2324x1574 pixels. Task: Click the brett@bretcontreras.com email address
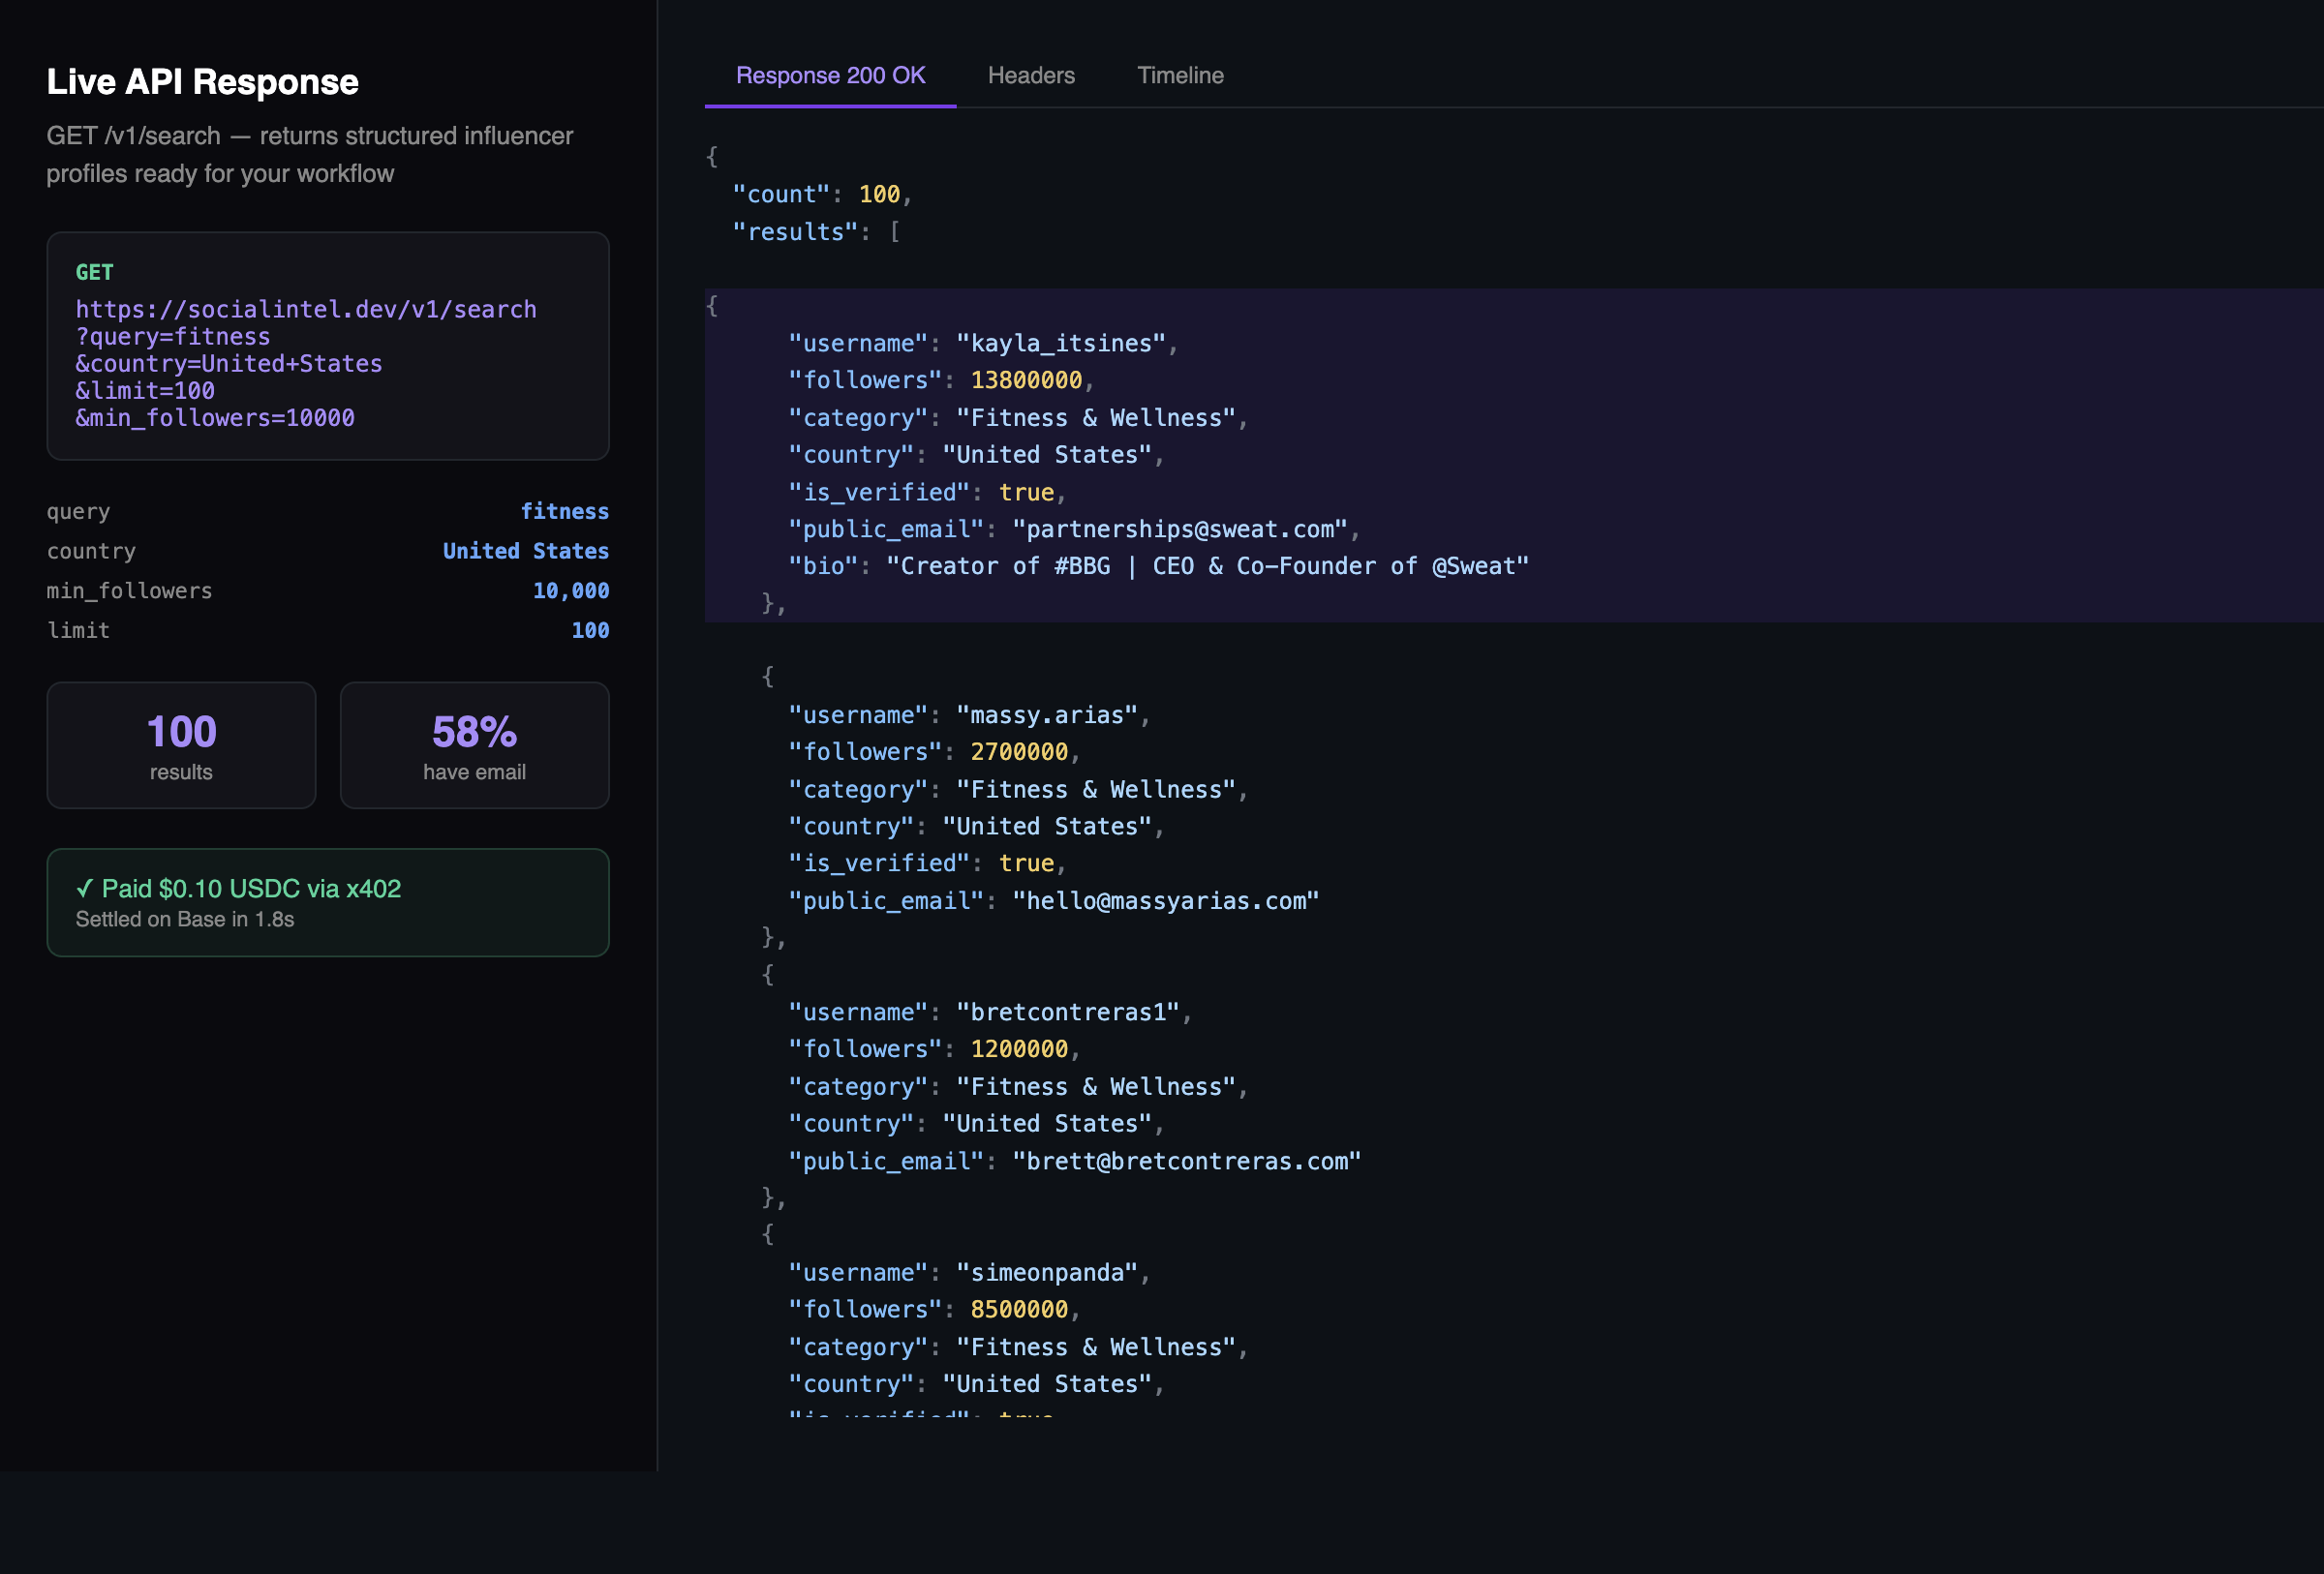pos(1190,1161)
